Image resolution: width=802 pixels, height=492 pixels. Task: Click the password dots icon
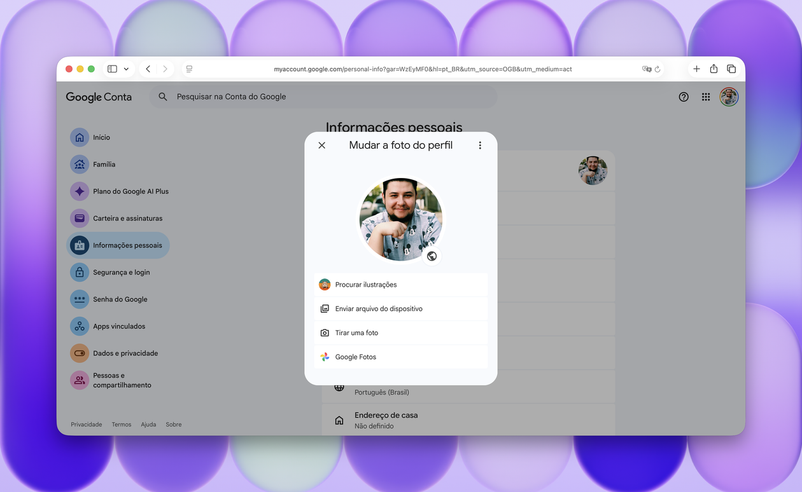pos(80,299)
